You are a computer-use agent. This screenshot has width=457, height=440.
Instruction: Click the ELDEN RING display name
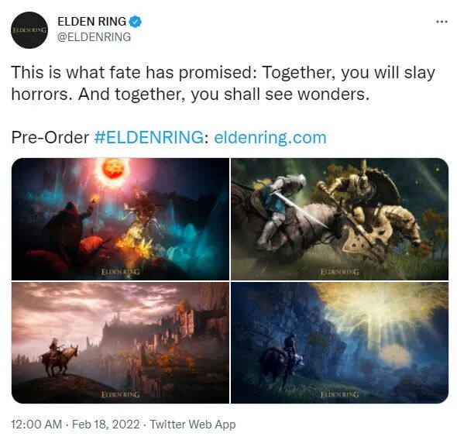pos(92,22)
